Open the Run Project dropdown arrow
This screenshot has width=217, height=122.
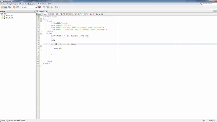pyautogui.click(x=54, y=7)
